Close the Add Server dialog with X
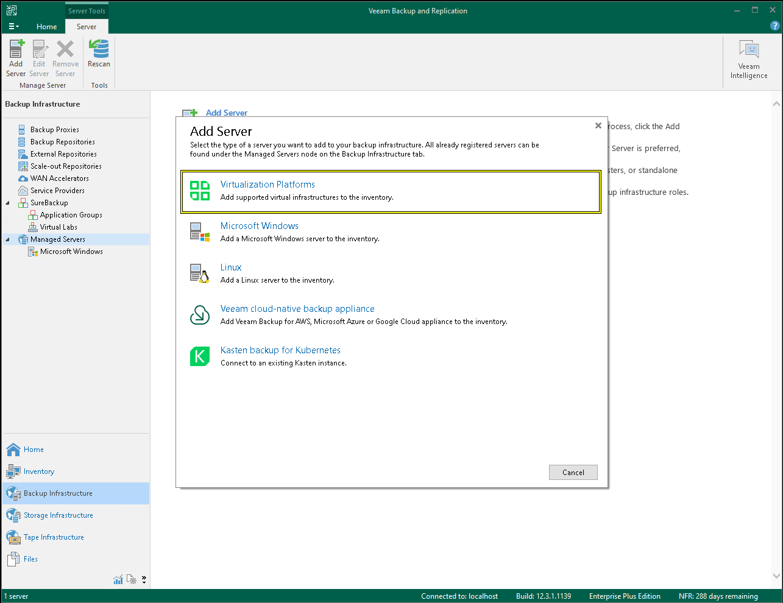The height and width of the screenshot is (603, 783). (598, 125)
